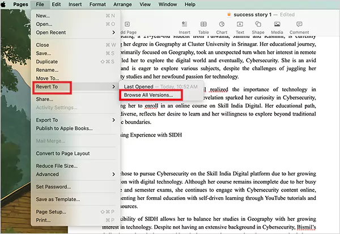Expand the Open Recent submenu
The height and width of the screenshot is (234, 340).
click(75, 32)
